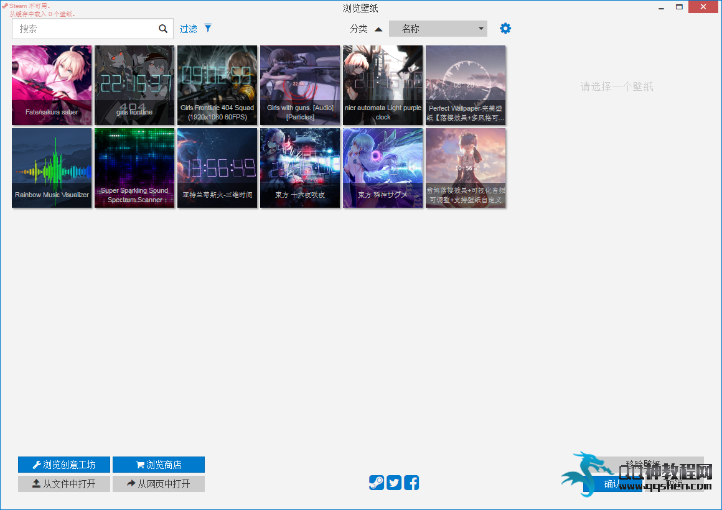Select nier automata Light purple clock wallpaper
The width and height of the screenshot is (722, 510).
coord(383,85)
